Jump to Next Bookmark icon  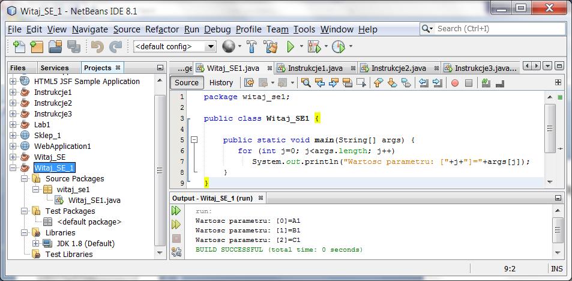[392, 83]
